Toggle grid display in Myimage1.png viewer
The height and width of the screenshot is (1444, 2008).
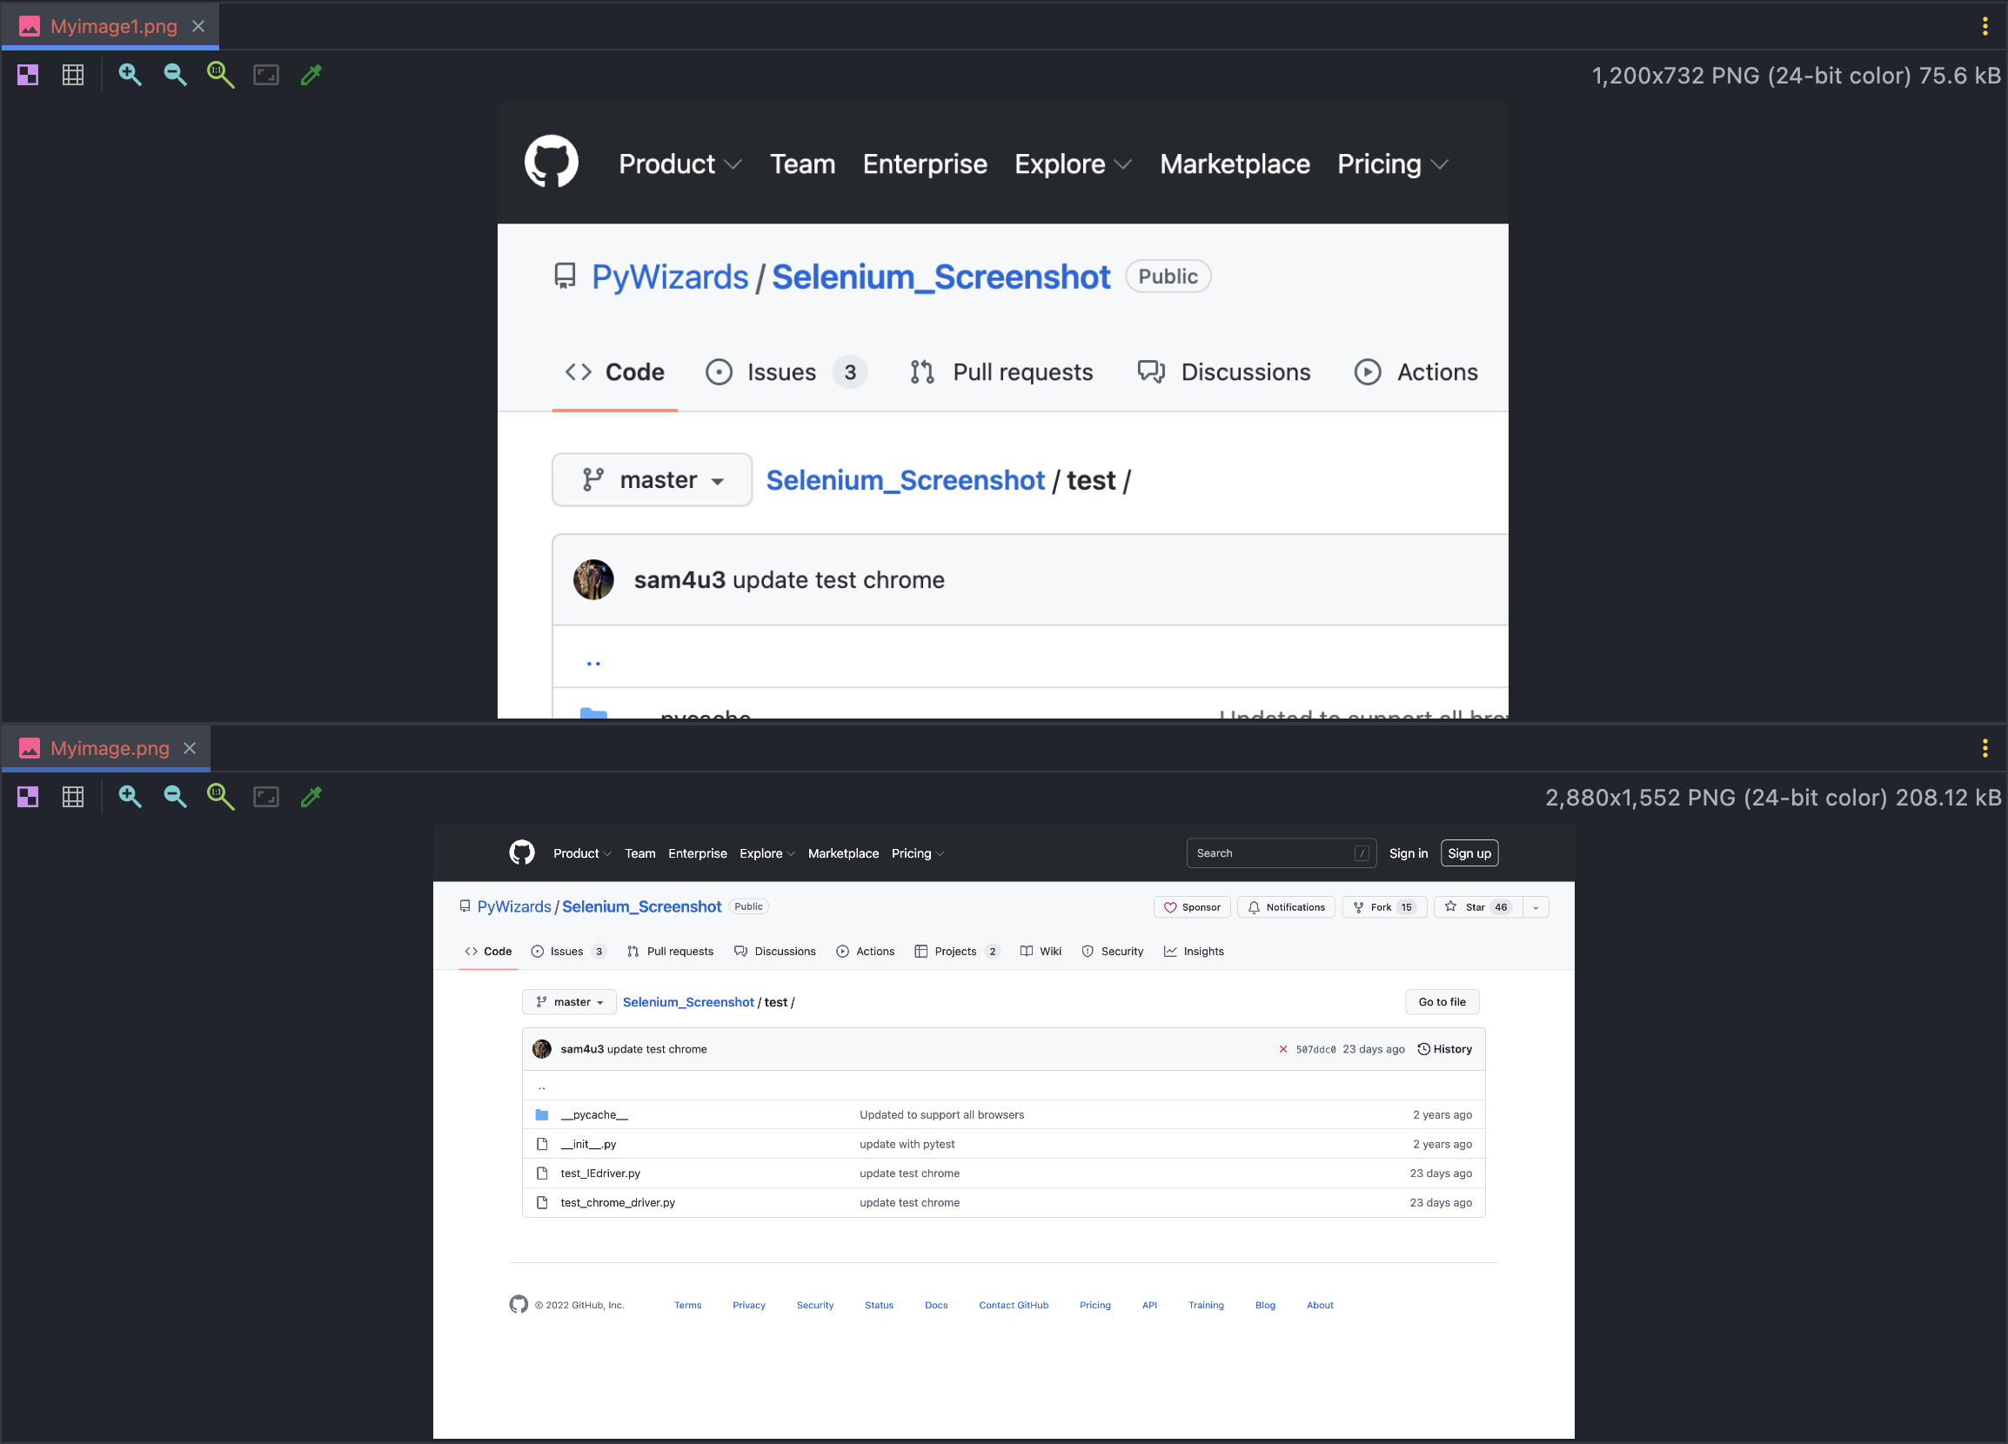coord(72,76)
